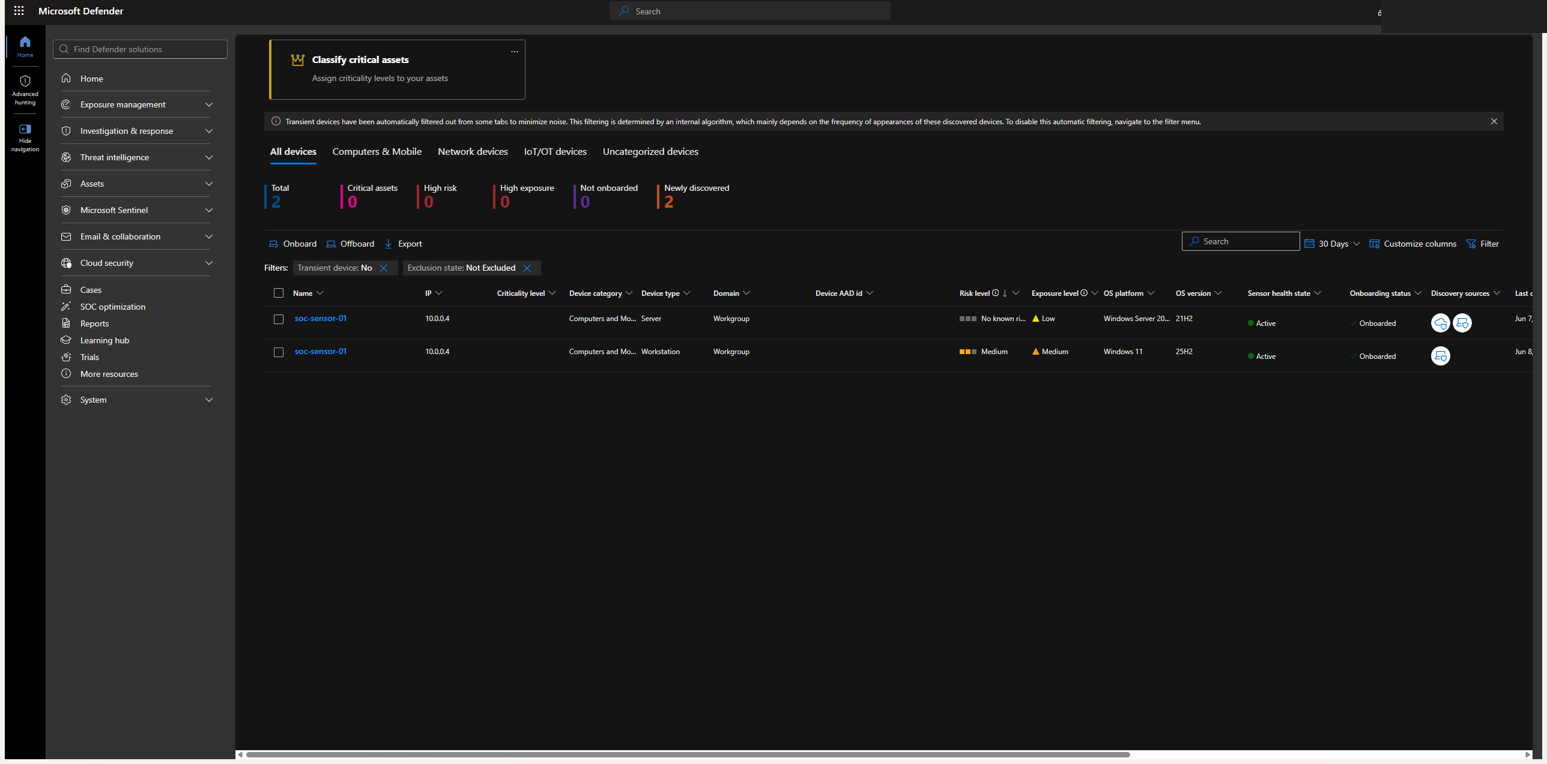Click the Risk level sort arrow
Image resolution: width=1547 pixels, height=764 pixels.
tap(1005, 293)
